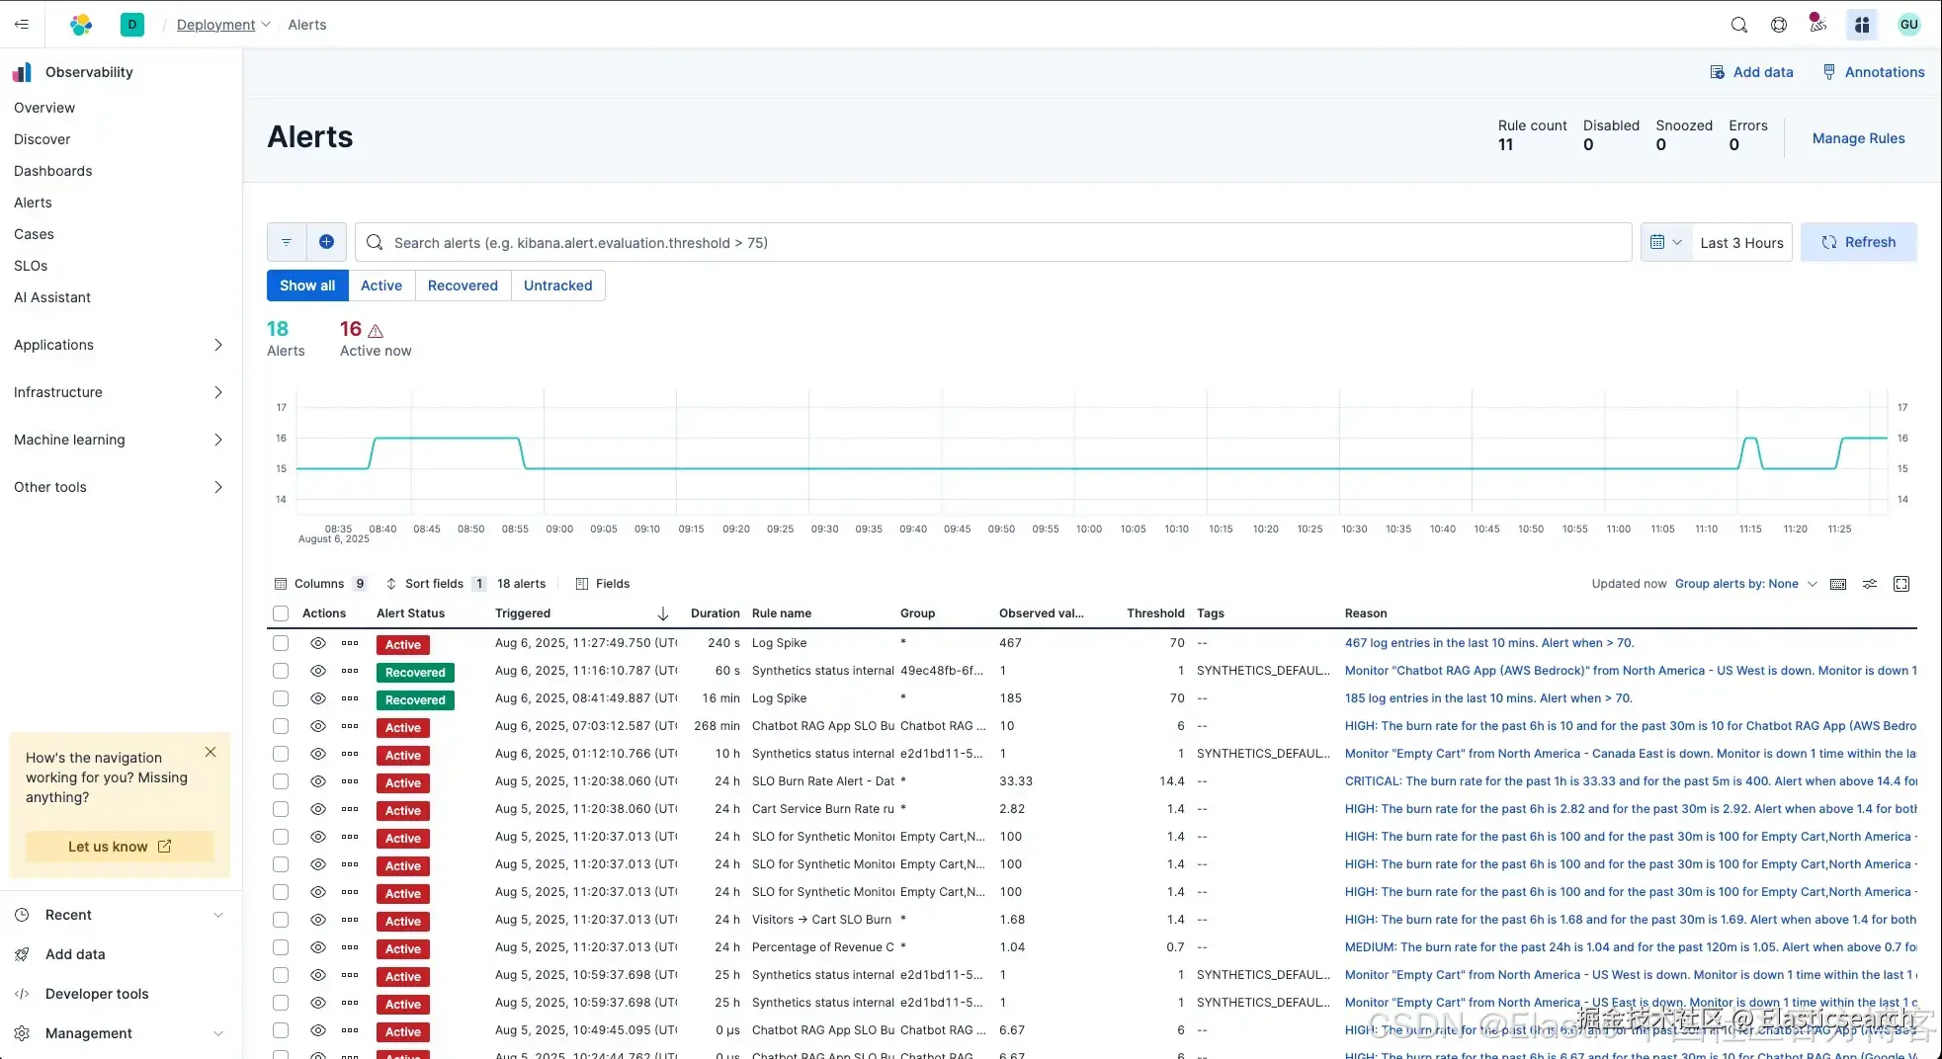Dismiss the navigation feedback callout

point(211,752)
